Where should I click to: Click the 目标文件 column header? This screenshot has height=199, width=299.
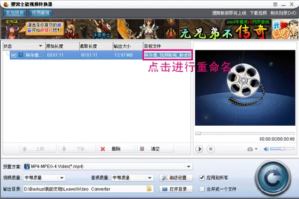[167, 46]
